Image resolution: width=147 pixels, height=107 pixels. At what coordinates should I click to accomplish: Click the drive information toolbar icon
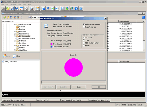coord(48,8)
